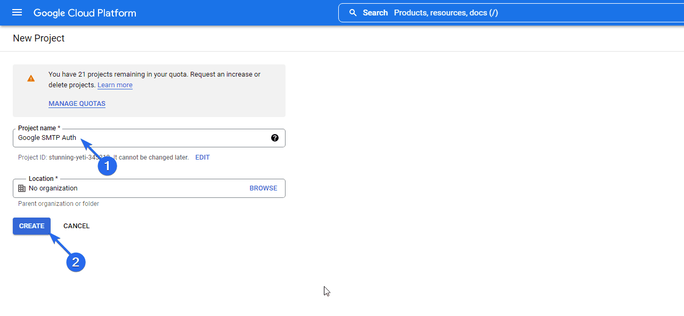Open MANAGE QUOTAS link
Screen dimensions: 684x316
(x=77, y=104)
